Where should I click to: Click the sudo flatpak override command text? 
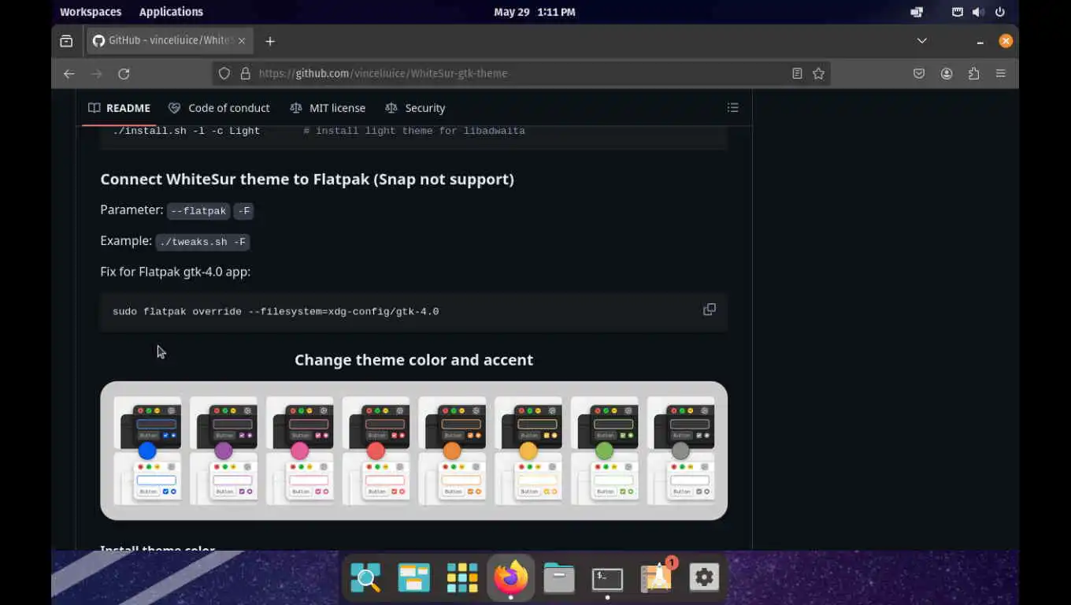coord(276,312)
